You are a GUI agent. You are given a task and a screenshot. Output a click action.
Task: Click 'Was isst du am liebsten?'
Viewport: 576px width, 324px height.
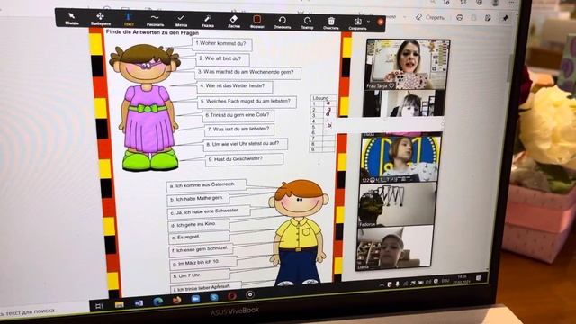239,130
